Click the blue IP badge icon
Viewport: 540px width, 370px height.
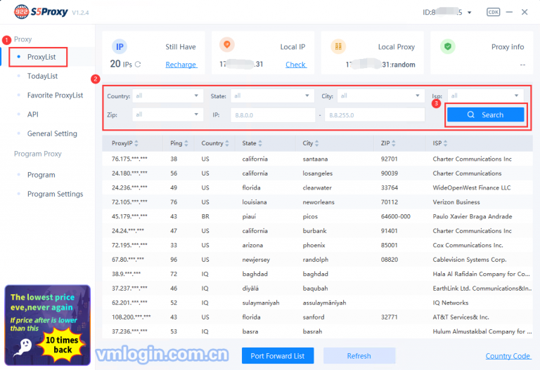pyautogui.click(x=120, y=46)
